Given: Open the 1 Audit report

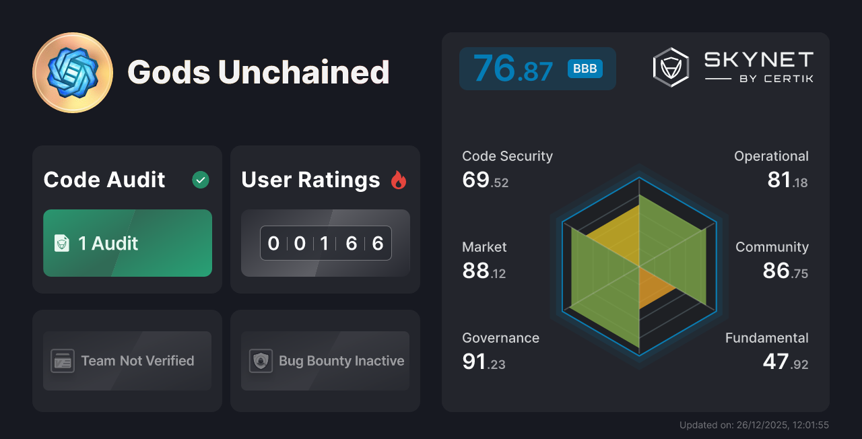Looking at the screenshot, I should coord(127,243).
